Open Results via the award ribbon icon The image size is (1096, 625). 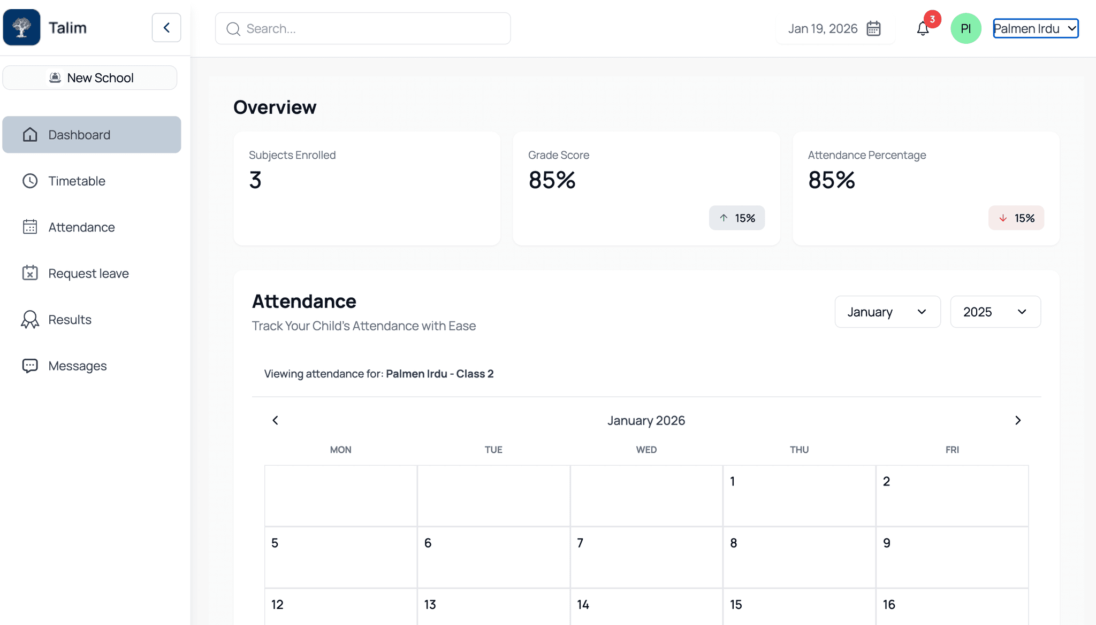coord(30,319)
